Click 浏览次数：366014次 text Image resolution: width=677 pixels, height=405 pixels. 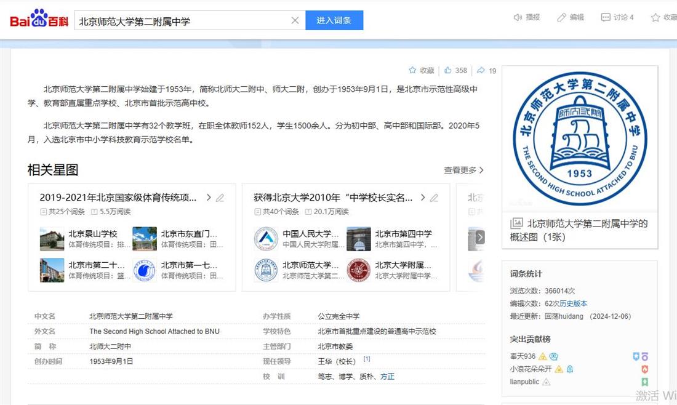point(542,291)
